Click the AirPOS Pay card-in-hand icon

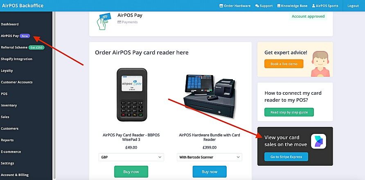(104, 21)
